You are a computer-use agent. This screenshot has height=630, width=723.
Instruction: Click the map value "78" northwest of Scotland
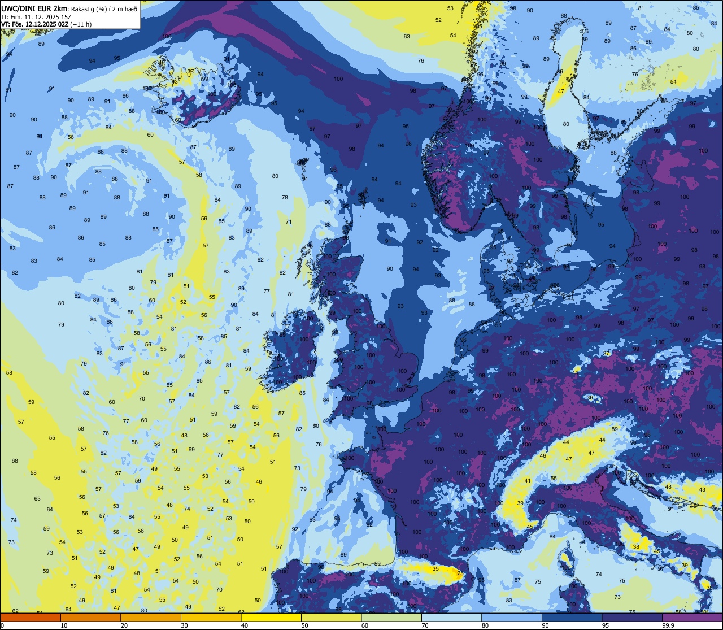tap(285, 198)
